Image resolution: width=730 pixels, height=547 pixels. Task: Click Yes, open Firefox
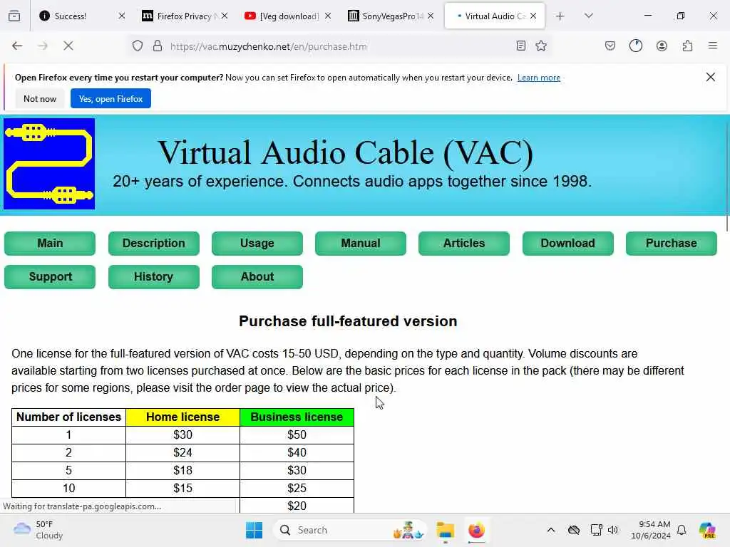tap(110, 98)
